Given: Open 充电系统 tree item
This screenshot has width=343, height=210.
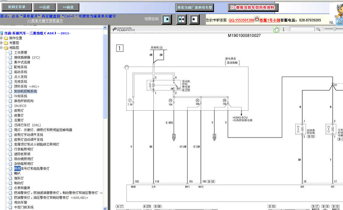Looking at the screenshot, I should [20, 82].
